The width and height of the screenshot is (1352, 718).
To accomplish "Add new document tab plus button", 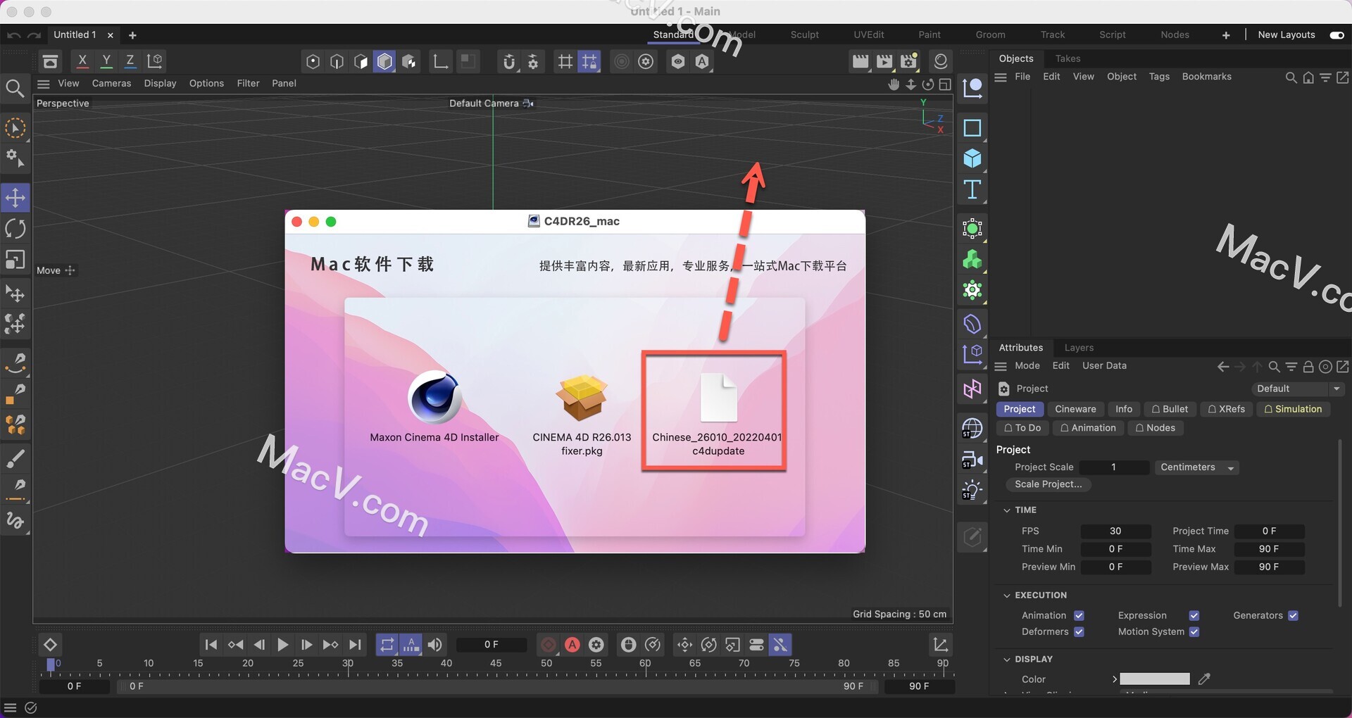I will point(132,35).
